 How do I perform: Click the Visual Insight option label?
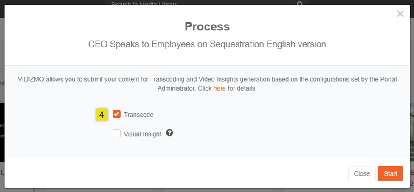click(143, 134)
